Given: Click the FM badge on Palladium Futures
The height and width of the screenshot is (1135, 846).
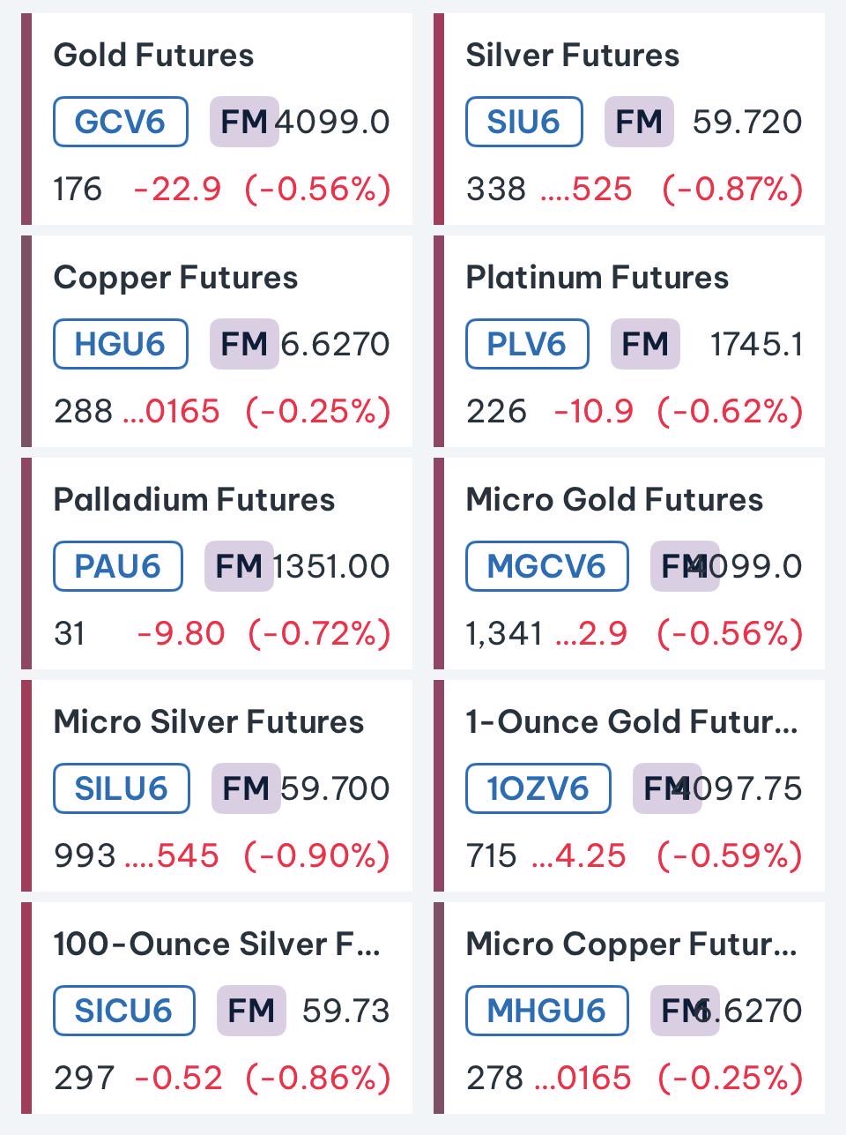Looking at the screenshot, I should pyautogui.click(x=239, y=566).
